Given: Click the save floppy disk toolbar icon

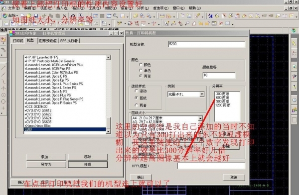Looking at the screenshot, I should click(x=36, y=16).
